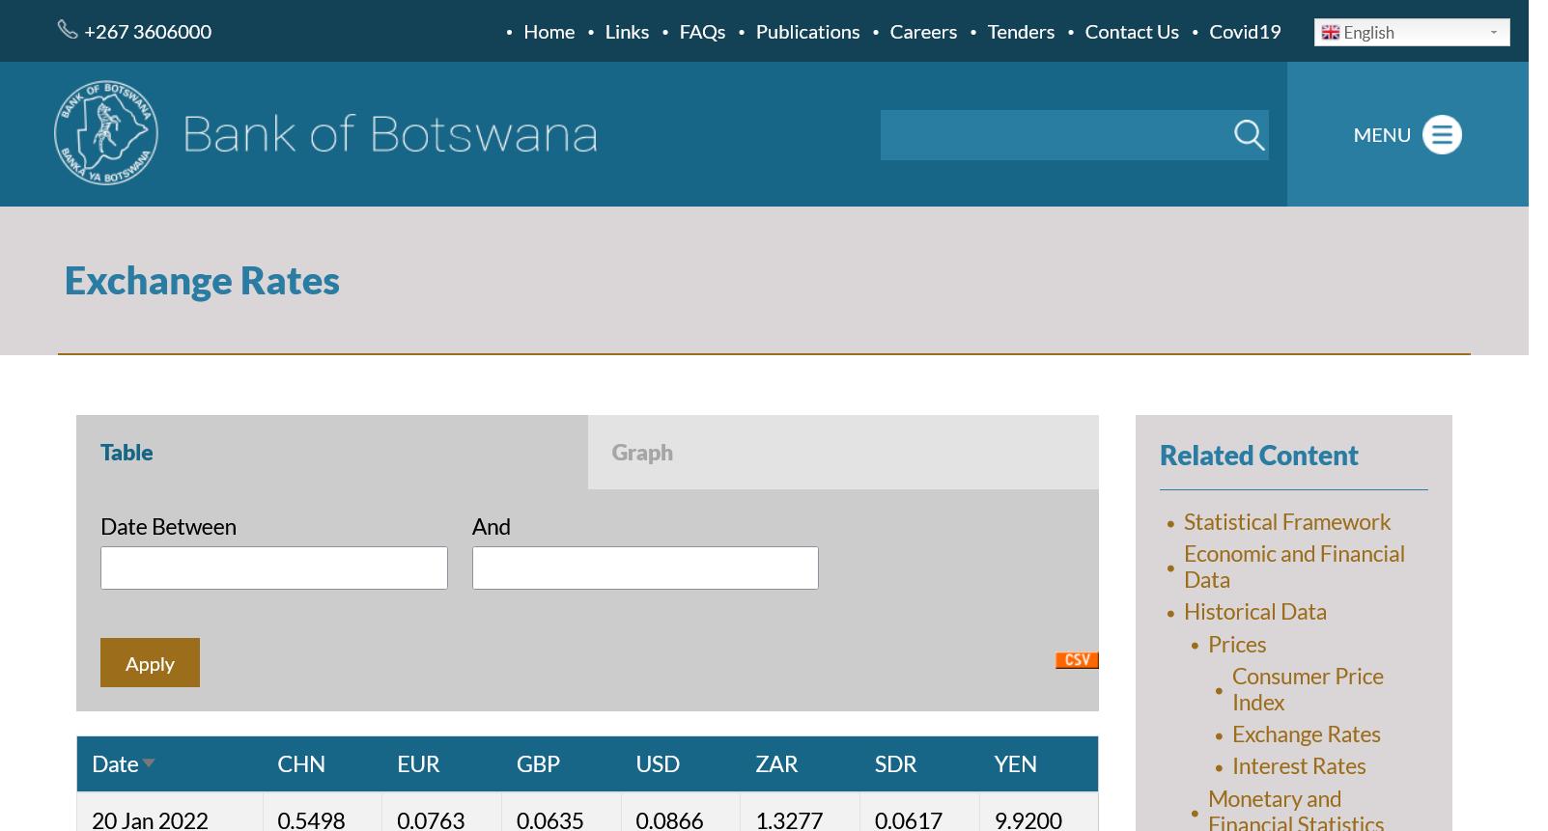Open Statistical Framework related link
1548x831 pixels.
[x=1286, y=522]
